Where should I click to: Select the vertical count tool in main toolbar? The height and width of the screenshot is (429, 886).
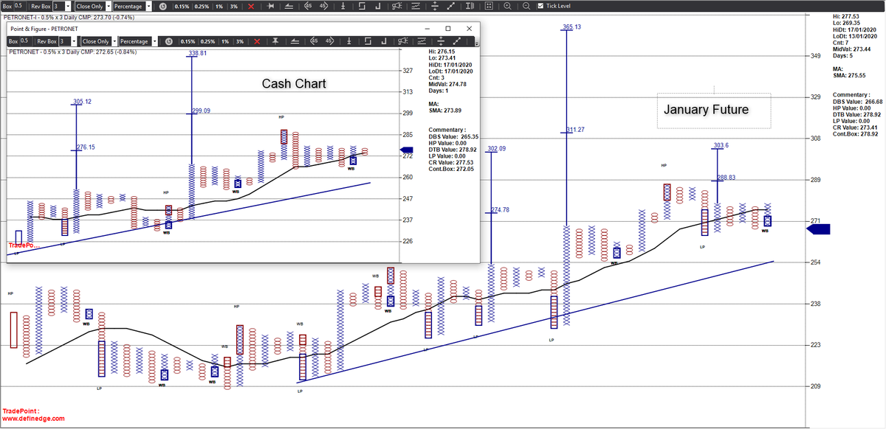click(343, 6)
